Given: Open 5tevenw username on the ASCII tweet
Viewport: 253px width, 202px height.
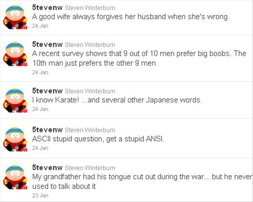Looking at the screenshot, I should coord(47,130).
